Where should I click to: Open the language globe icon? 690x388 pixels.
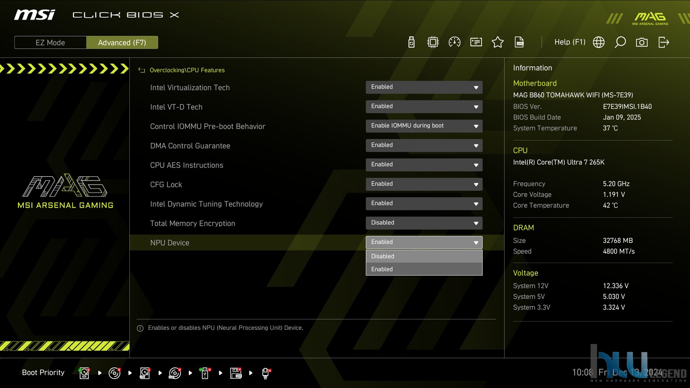[x=599, y=42]
